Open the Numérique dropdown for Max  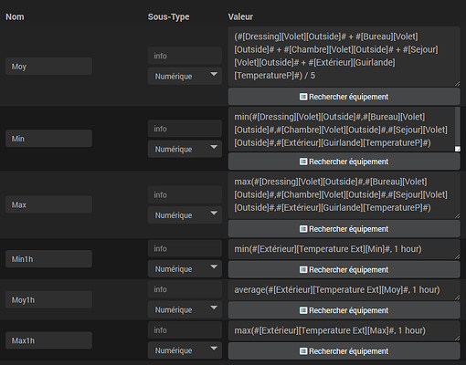tap(185, 215)
